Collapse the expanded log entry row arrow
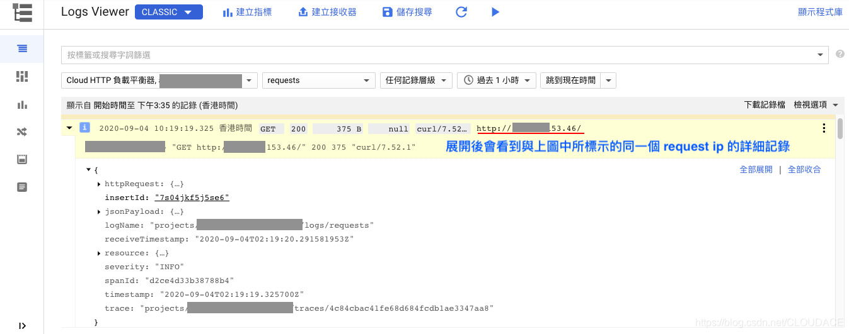 click(x=69, y=128)
